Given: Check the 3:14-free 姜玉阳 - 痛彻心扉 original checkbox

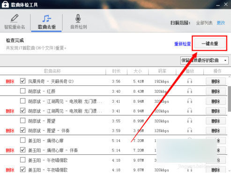Looking at the screenshot, I should [x=23, y=140].
